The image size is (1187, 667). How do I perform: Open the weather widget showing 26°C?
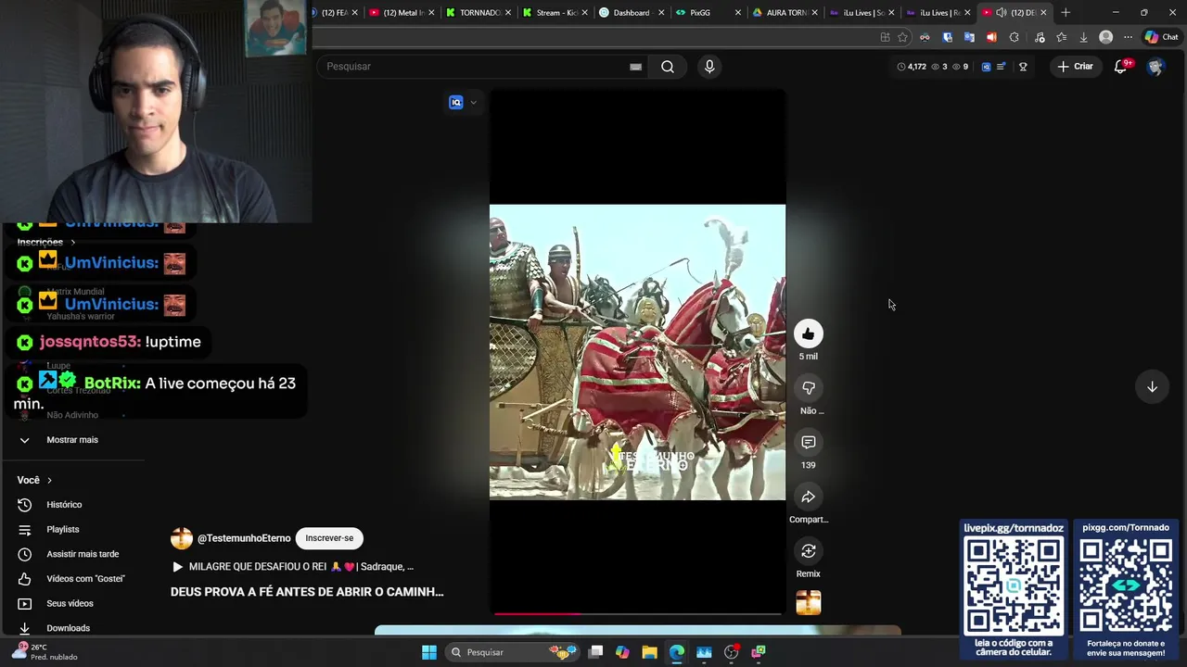(x=45, y=652)
